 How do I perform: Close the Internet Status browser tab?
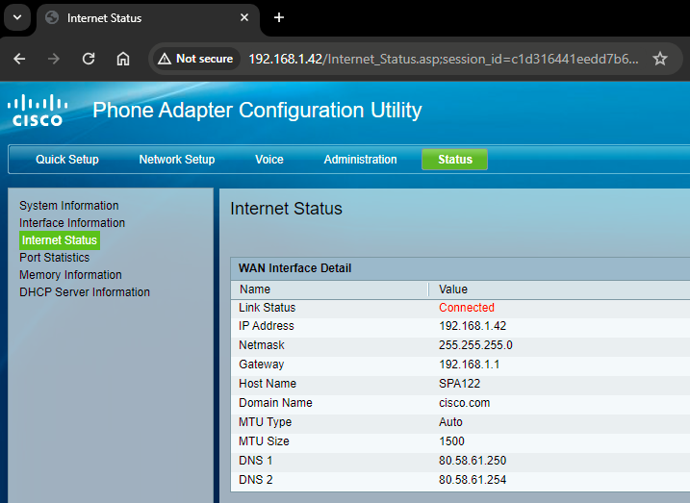click(x=244, y=17)
